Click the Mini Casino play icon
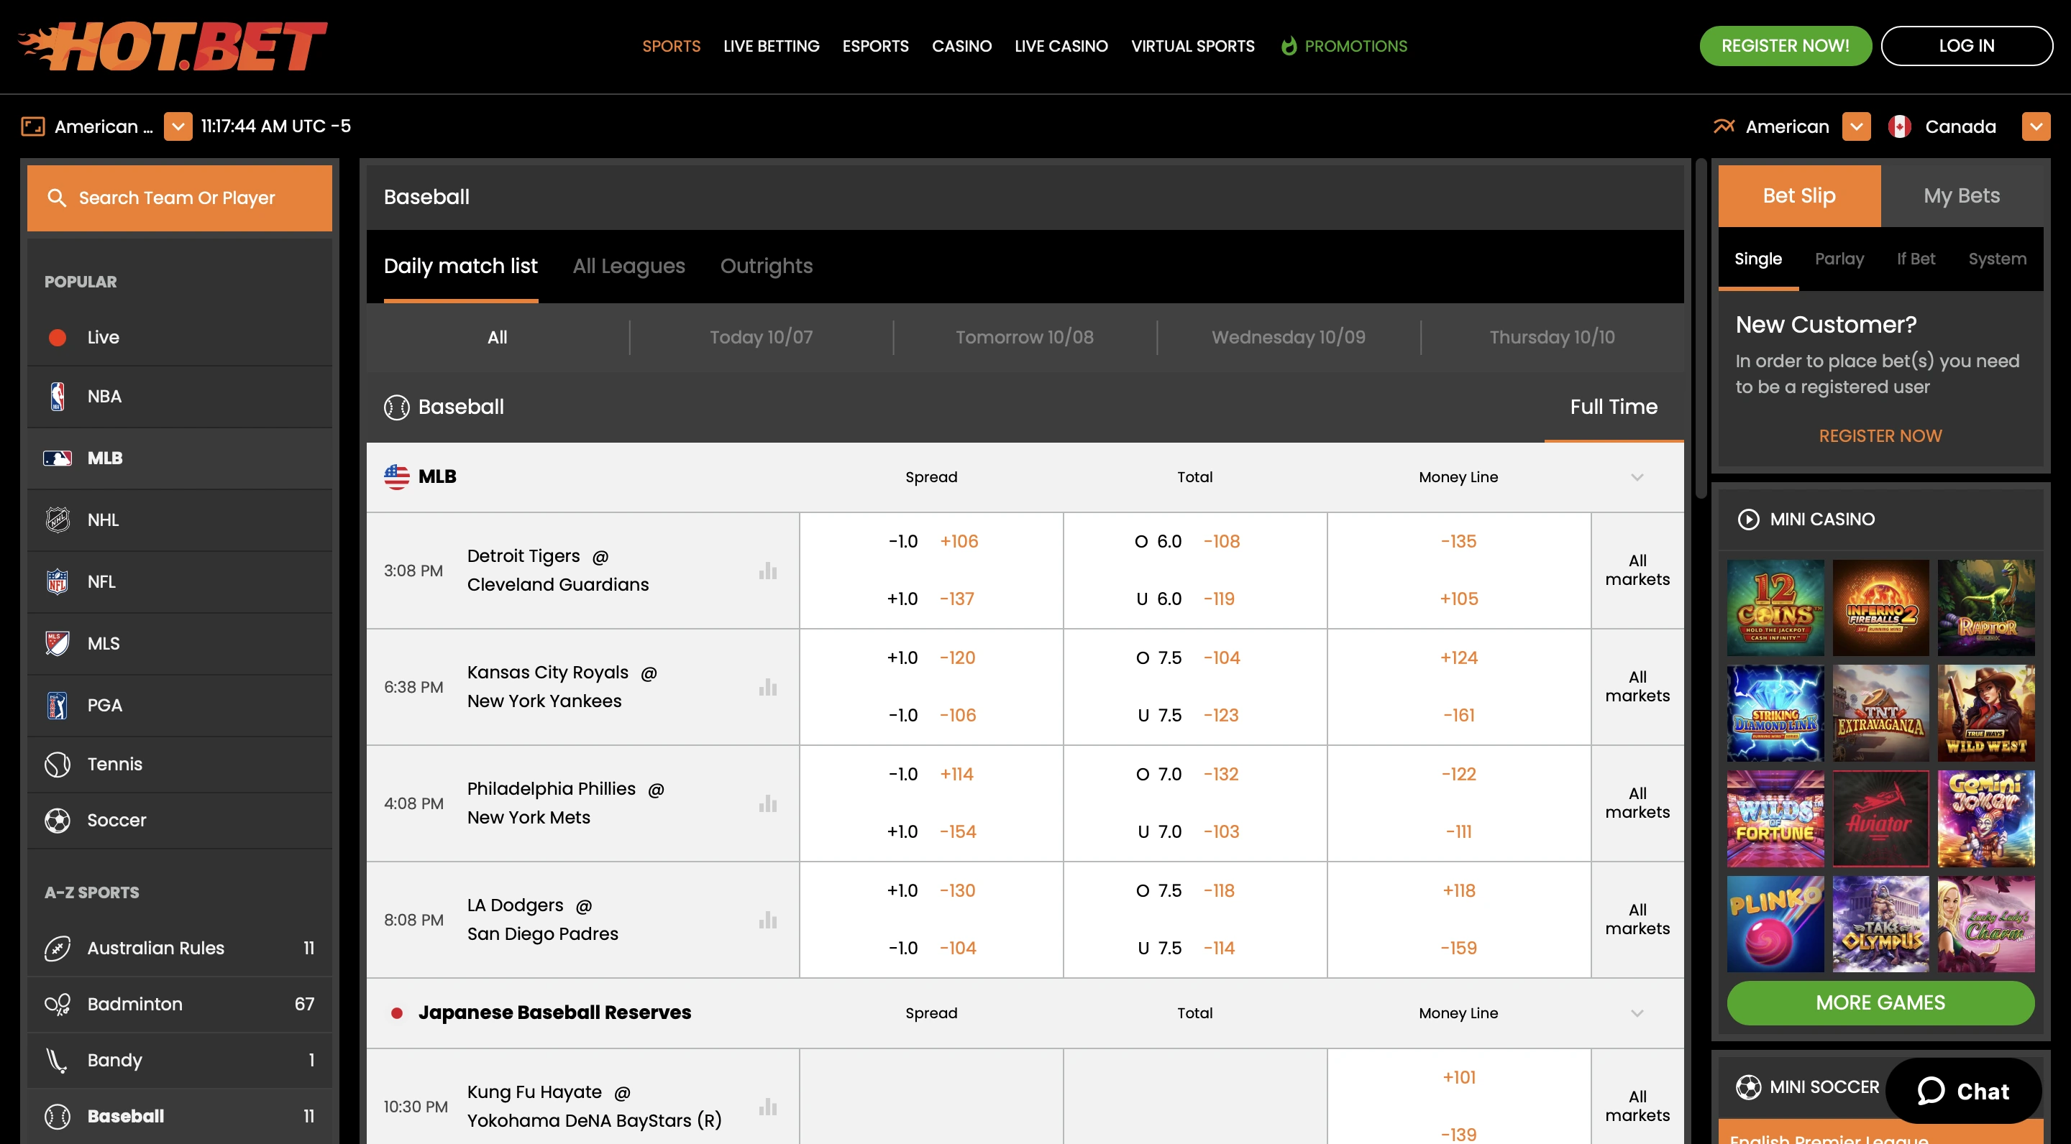This screenshot has width=2071, height=1144. [1750, 519]
